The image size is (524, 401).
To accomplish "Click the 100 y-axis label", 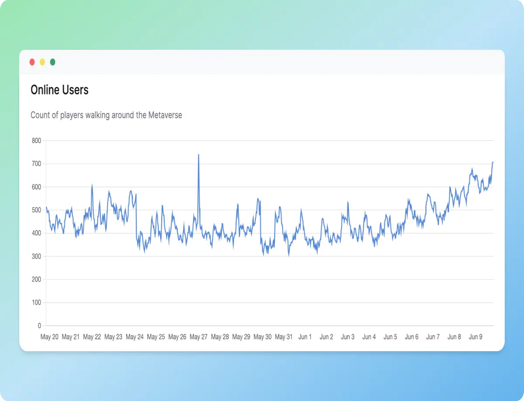I will tap(36, 303).
